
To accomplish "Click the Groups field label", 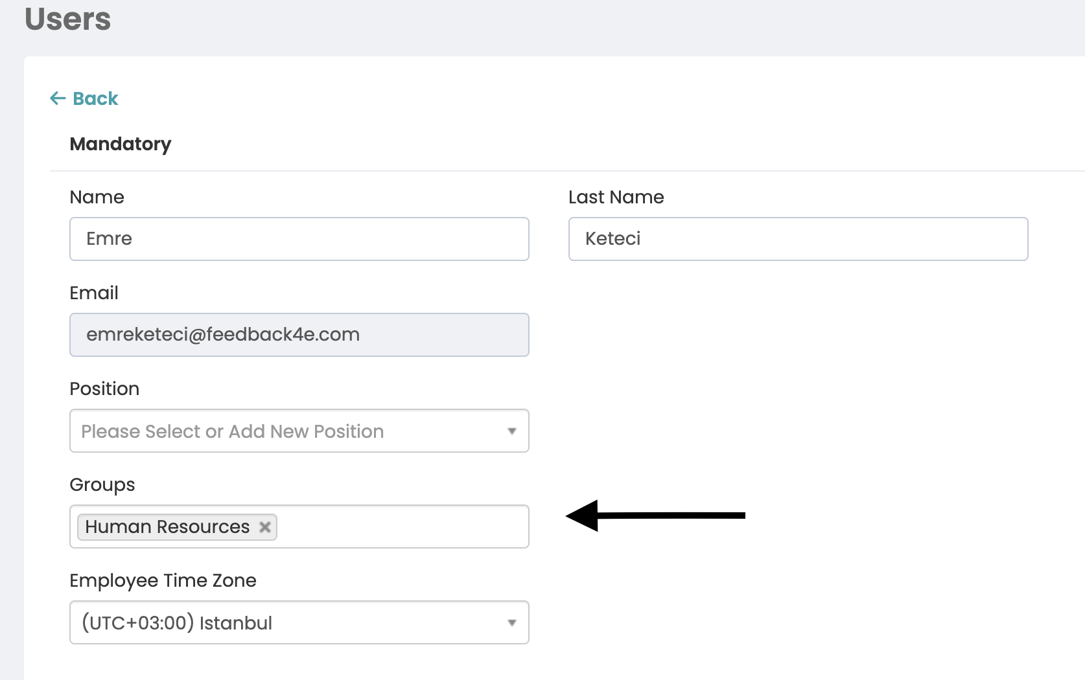I will [x=102, y=484].
